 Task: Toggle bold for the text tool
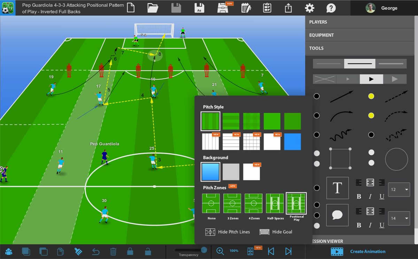(359, 197)
